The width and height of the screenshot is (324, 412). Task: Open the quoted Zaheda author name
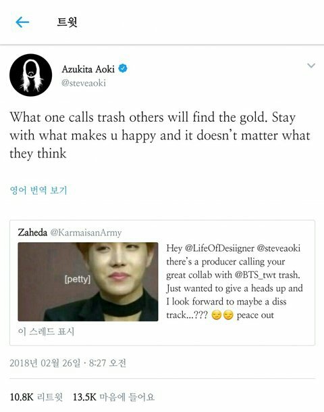[32, 232]
